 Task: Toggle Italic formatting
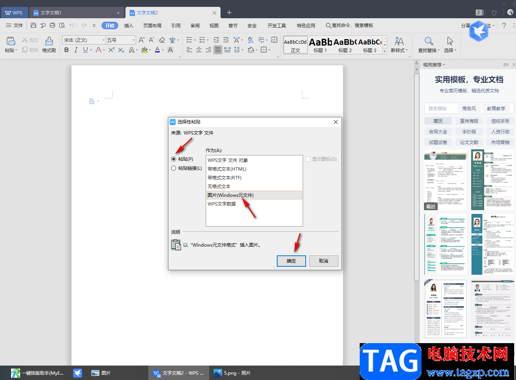(76, 50)
